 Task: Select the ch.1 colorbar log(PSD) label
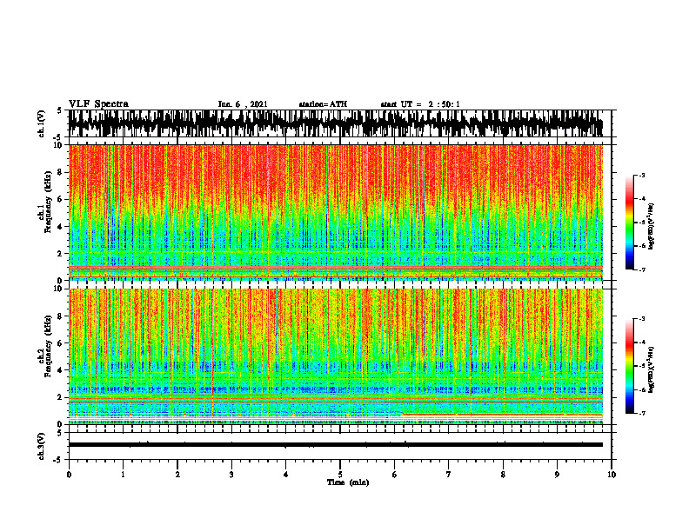tap(652, 227)
